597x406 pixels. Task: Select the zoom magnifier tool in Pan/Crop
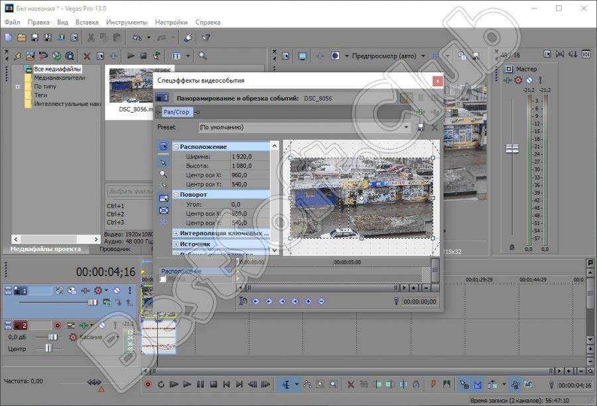[163, 174]
